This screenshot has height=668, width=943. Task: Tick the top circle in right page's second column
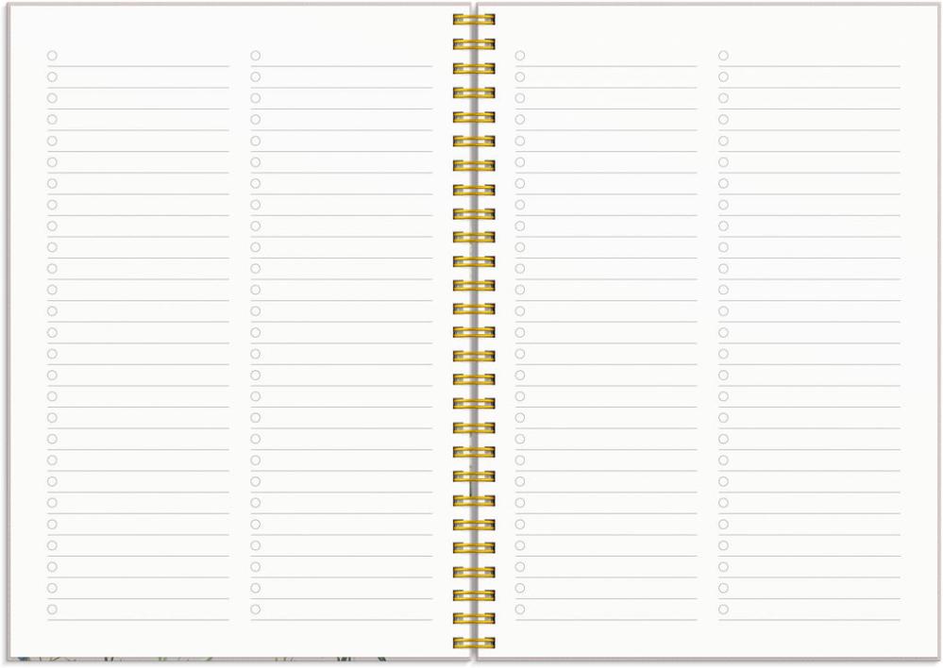pos(723,56)
